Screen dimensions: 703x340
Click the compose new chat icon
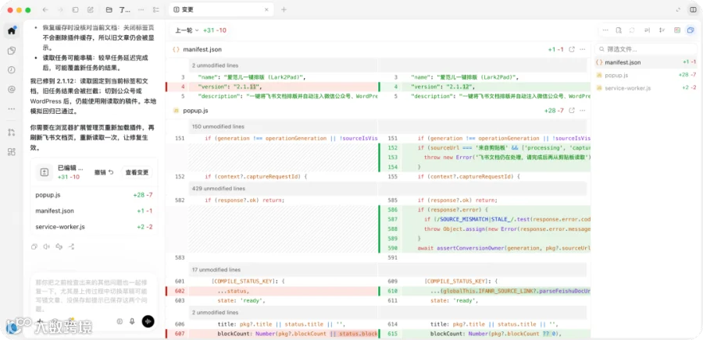(x=91, y=9)
